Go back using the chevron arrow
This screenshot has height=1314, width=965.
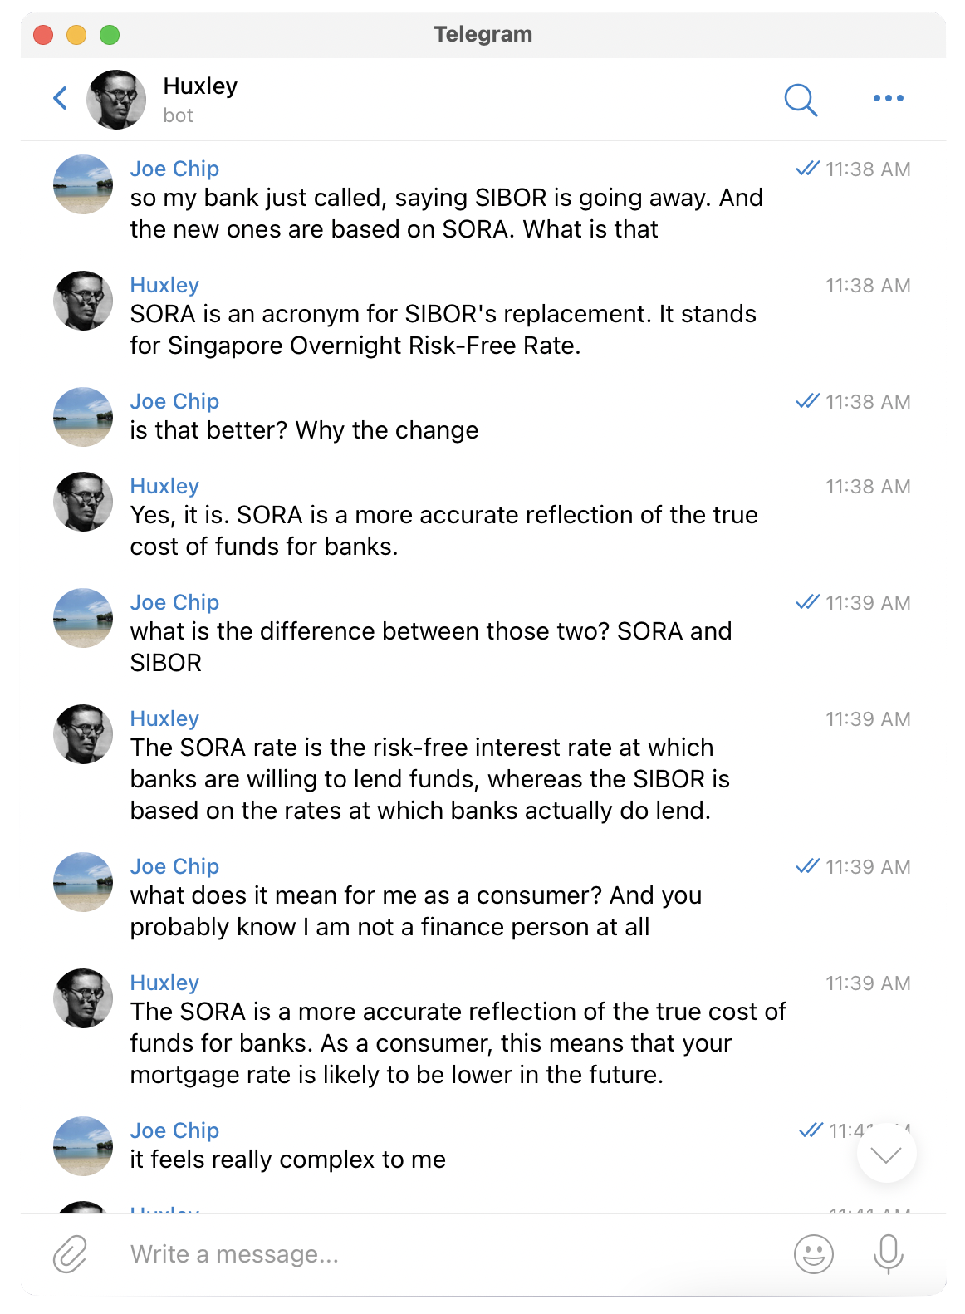pyautogui.click(x=61, y=98)
